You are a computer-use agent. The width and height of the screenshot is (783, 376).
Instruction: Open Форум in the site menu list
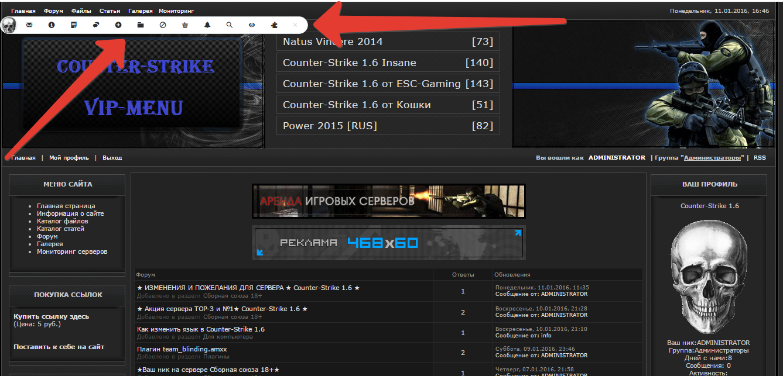tap(47, 236)
